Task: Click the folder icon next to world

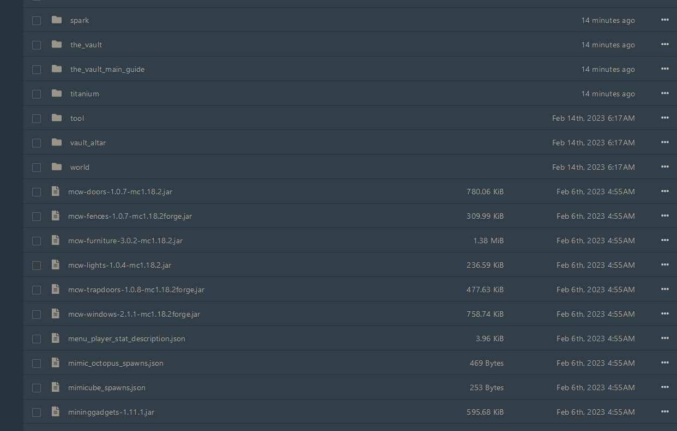Action: [57, 167]
